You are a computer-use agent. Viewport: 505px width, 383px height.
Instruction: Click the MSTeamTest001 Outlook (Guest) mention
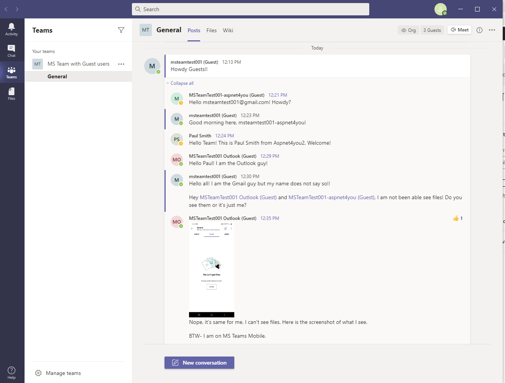(x=238, y=197)
